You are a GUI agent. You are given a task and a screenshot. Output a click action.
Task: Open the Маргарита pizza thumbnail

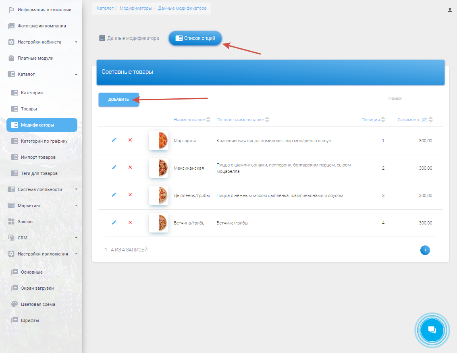(x=159, y=141)
